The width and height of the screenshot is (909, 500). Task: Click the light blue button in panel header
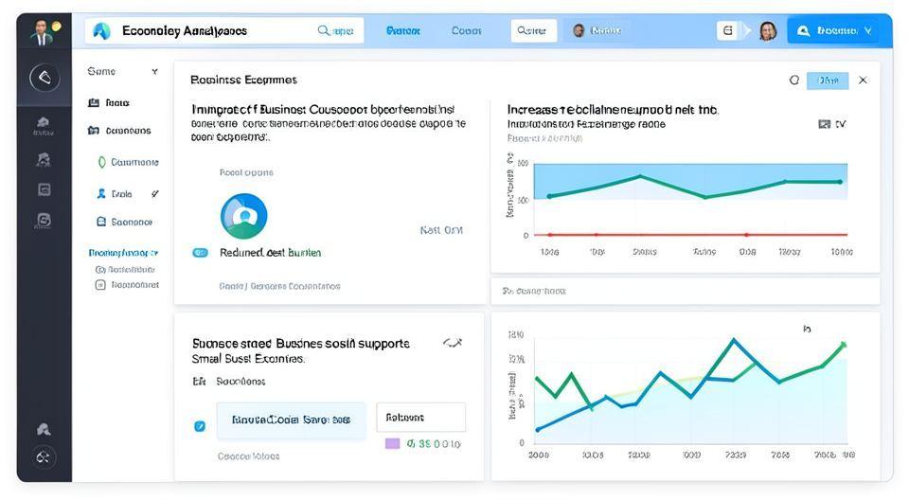point(828,80)
